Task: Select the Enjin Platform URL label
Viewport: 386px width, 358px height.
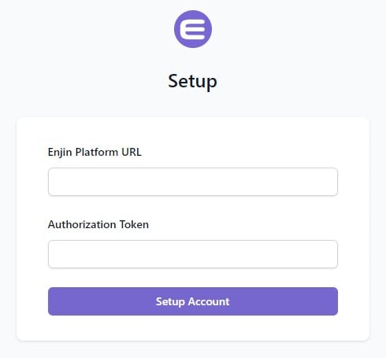Action: click(x=95, y=153)
